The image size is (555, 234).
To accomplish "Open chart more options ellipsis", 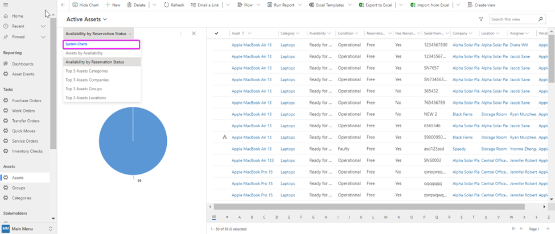I will [181, 34].
